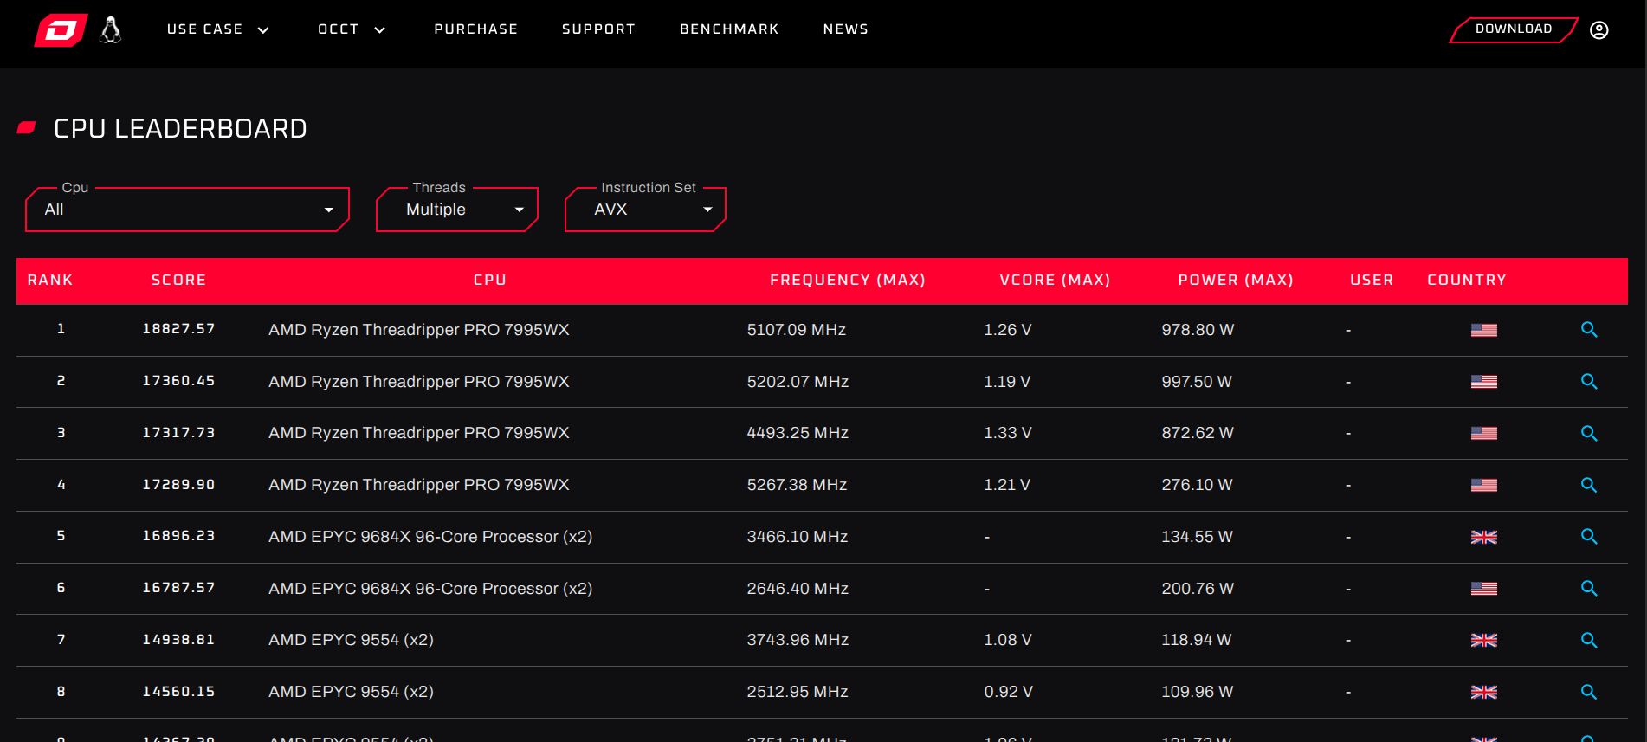Click magnifier icon for score 17289.90 row

(x=1588, y=485)
